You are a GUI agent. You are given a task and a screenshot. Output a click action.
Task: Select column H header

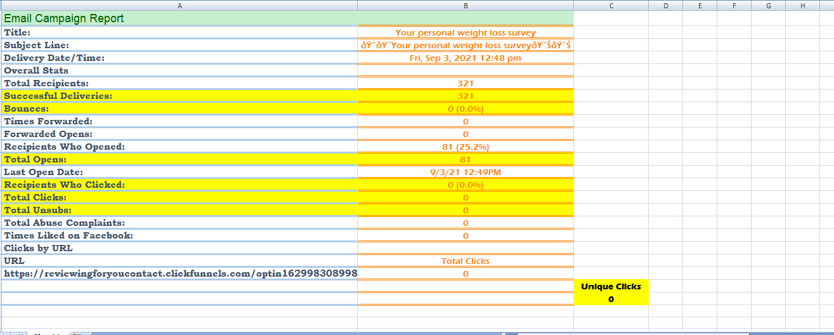coord(802,6)
